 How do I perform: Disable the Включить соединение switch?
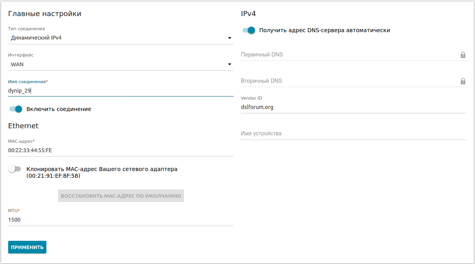click(x=16, y=109)
